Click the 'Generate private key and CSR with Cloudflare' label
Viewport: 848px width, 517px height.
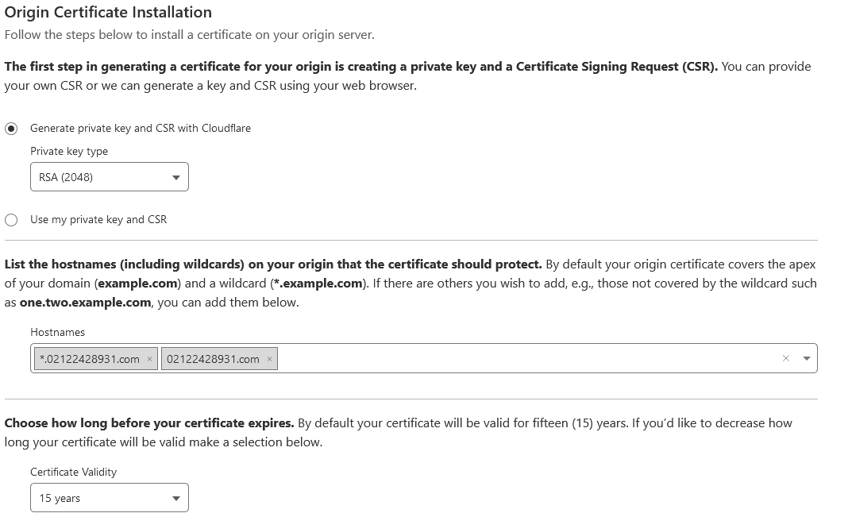141,128
